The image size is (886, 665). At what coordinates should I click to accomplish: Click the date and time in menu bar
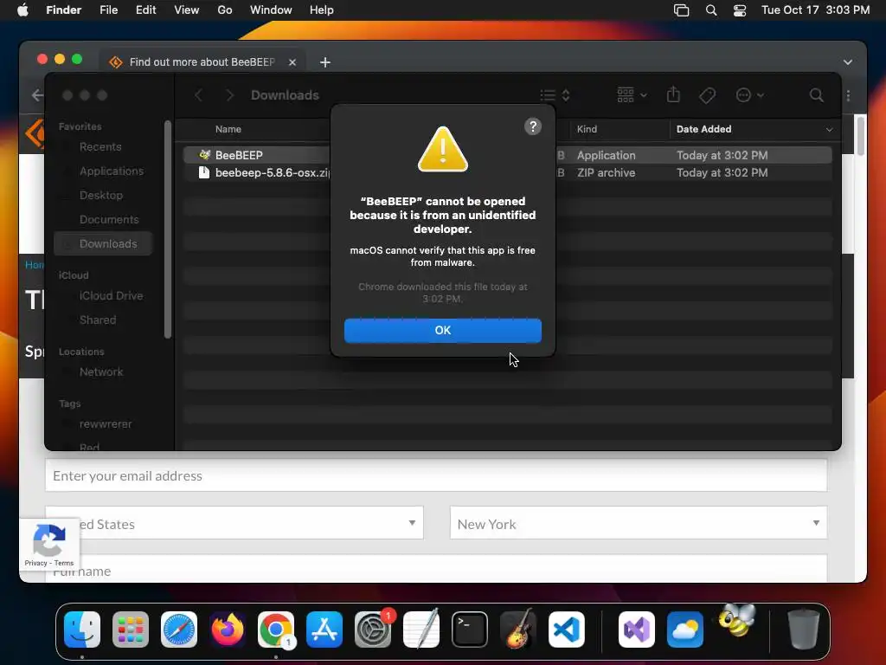tap(815, 10)
